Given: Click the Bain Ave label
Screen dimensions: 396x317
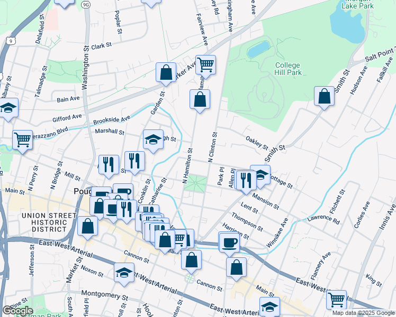Looking at the screenshot, I should coord(68,99).
